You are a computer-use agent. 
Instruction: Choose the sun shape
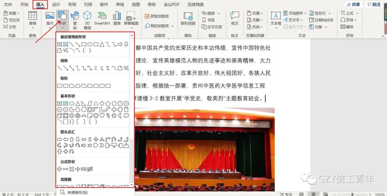point(114,115)
